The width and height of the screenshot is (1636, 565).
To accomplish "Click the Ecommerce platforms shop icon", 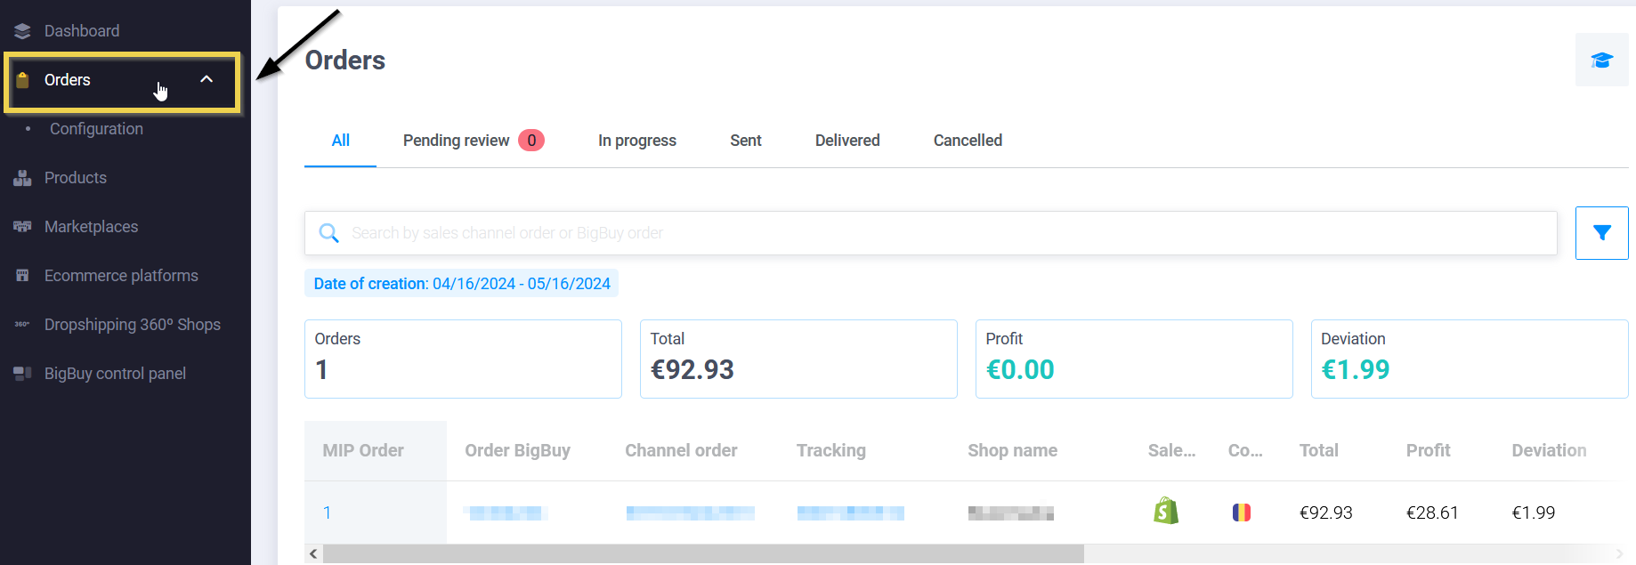I will tap(22, 276).
